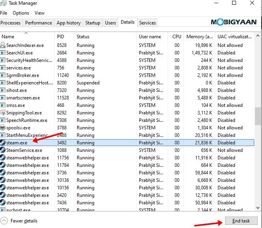
Task: Switch to the Performance tab
Action: click(39, 23)
